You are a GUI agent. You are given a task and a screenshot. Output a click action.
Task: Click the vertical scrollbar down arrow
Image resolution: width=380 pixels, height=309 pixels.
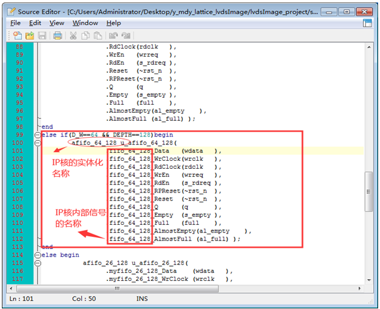click(x=369, y=280)
